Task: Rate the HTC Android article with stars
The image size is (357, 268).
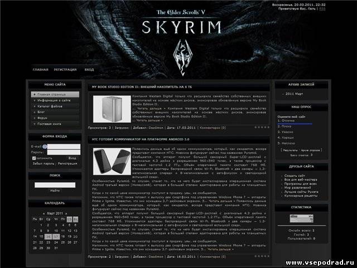Action: pos(262,256)
